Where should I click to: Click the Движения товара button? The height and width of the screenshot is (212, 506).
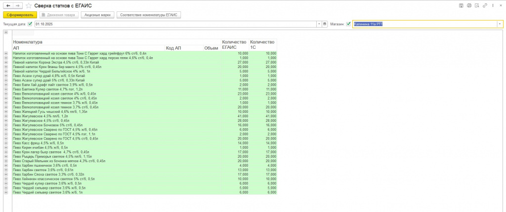(x=59, y=15)
